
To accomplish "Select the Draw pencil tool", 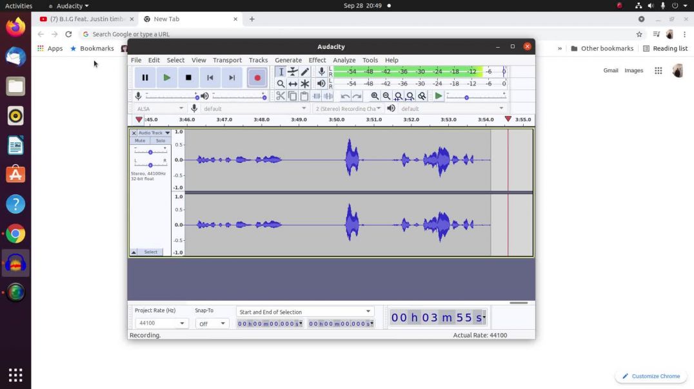I will (x=305, y=71).
